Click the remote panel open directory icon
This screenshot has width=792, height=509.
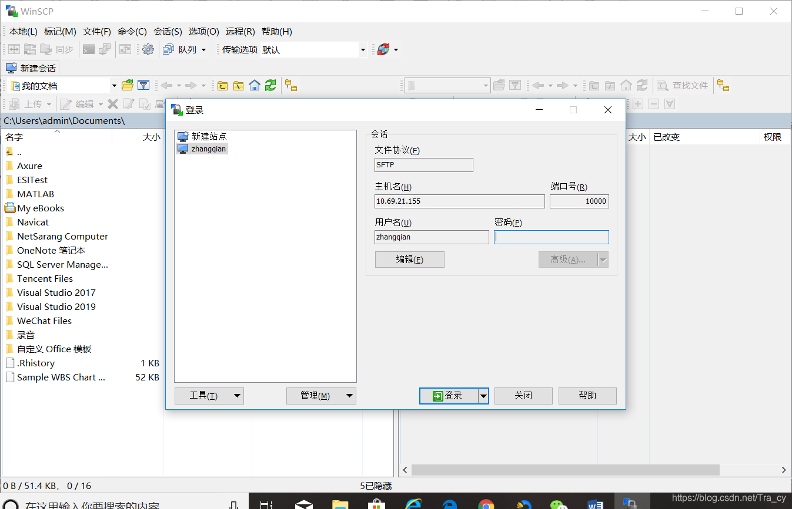tap(499, 86)
